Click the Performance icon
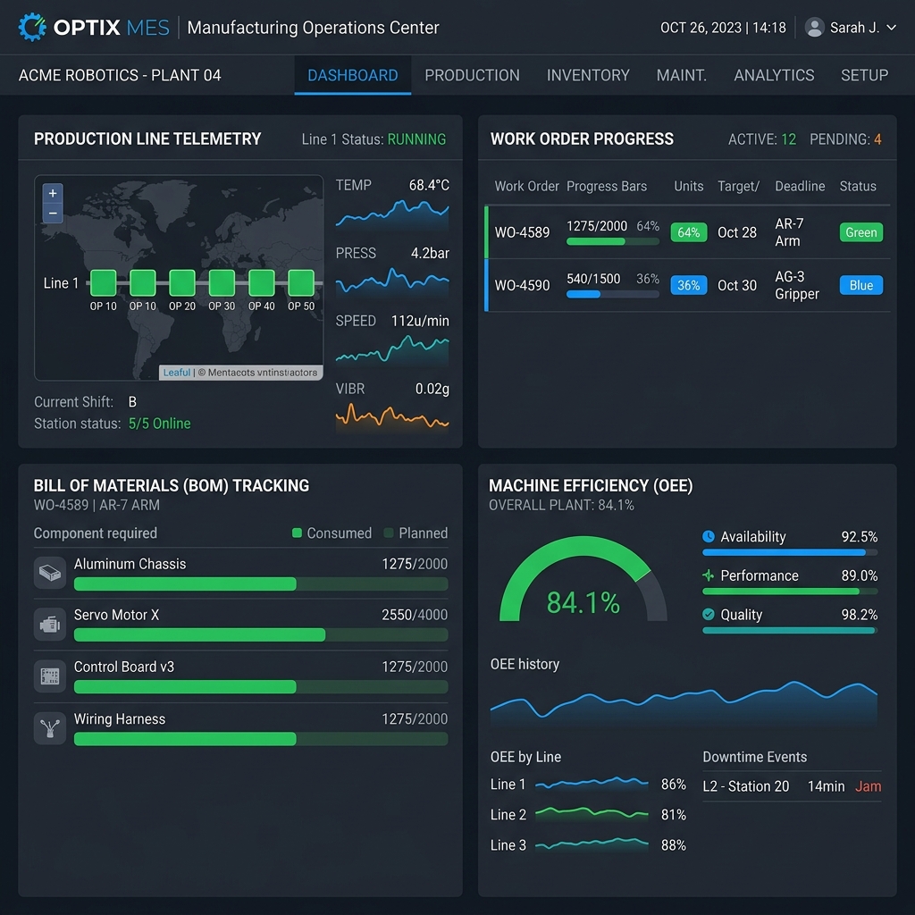This screenshot has height=915, width=915. point(709,575)
